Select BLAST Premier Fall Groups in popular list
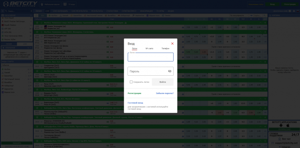The width and height of the screenshot is (300, 148). [x=16, y=21]
